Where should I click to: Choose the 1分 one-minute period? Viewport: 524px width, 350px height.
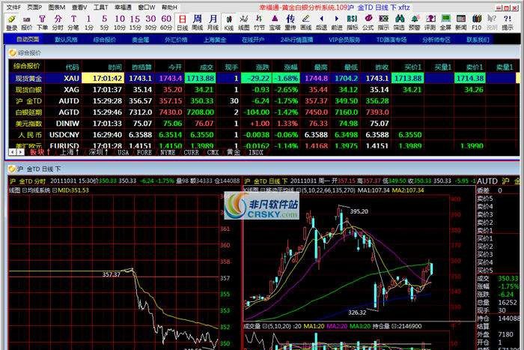pyautogui.click(x=88, y=22)
